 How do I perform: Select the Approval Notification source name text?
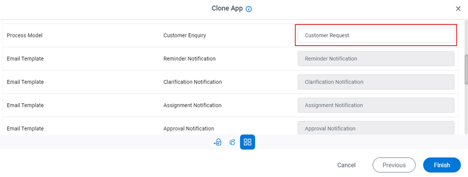(x=189, y=128)
